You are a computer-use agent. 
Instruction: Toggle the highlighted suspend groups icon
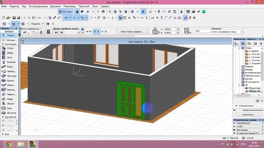click(x=185, y=18)
